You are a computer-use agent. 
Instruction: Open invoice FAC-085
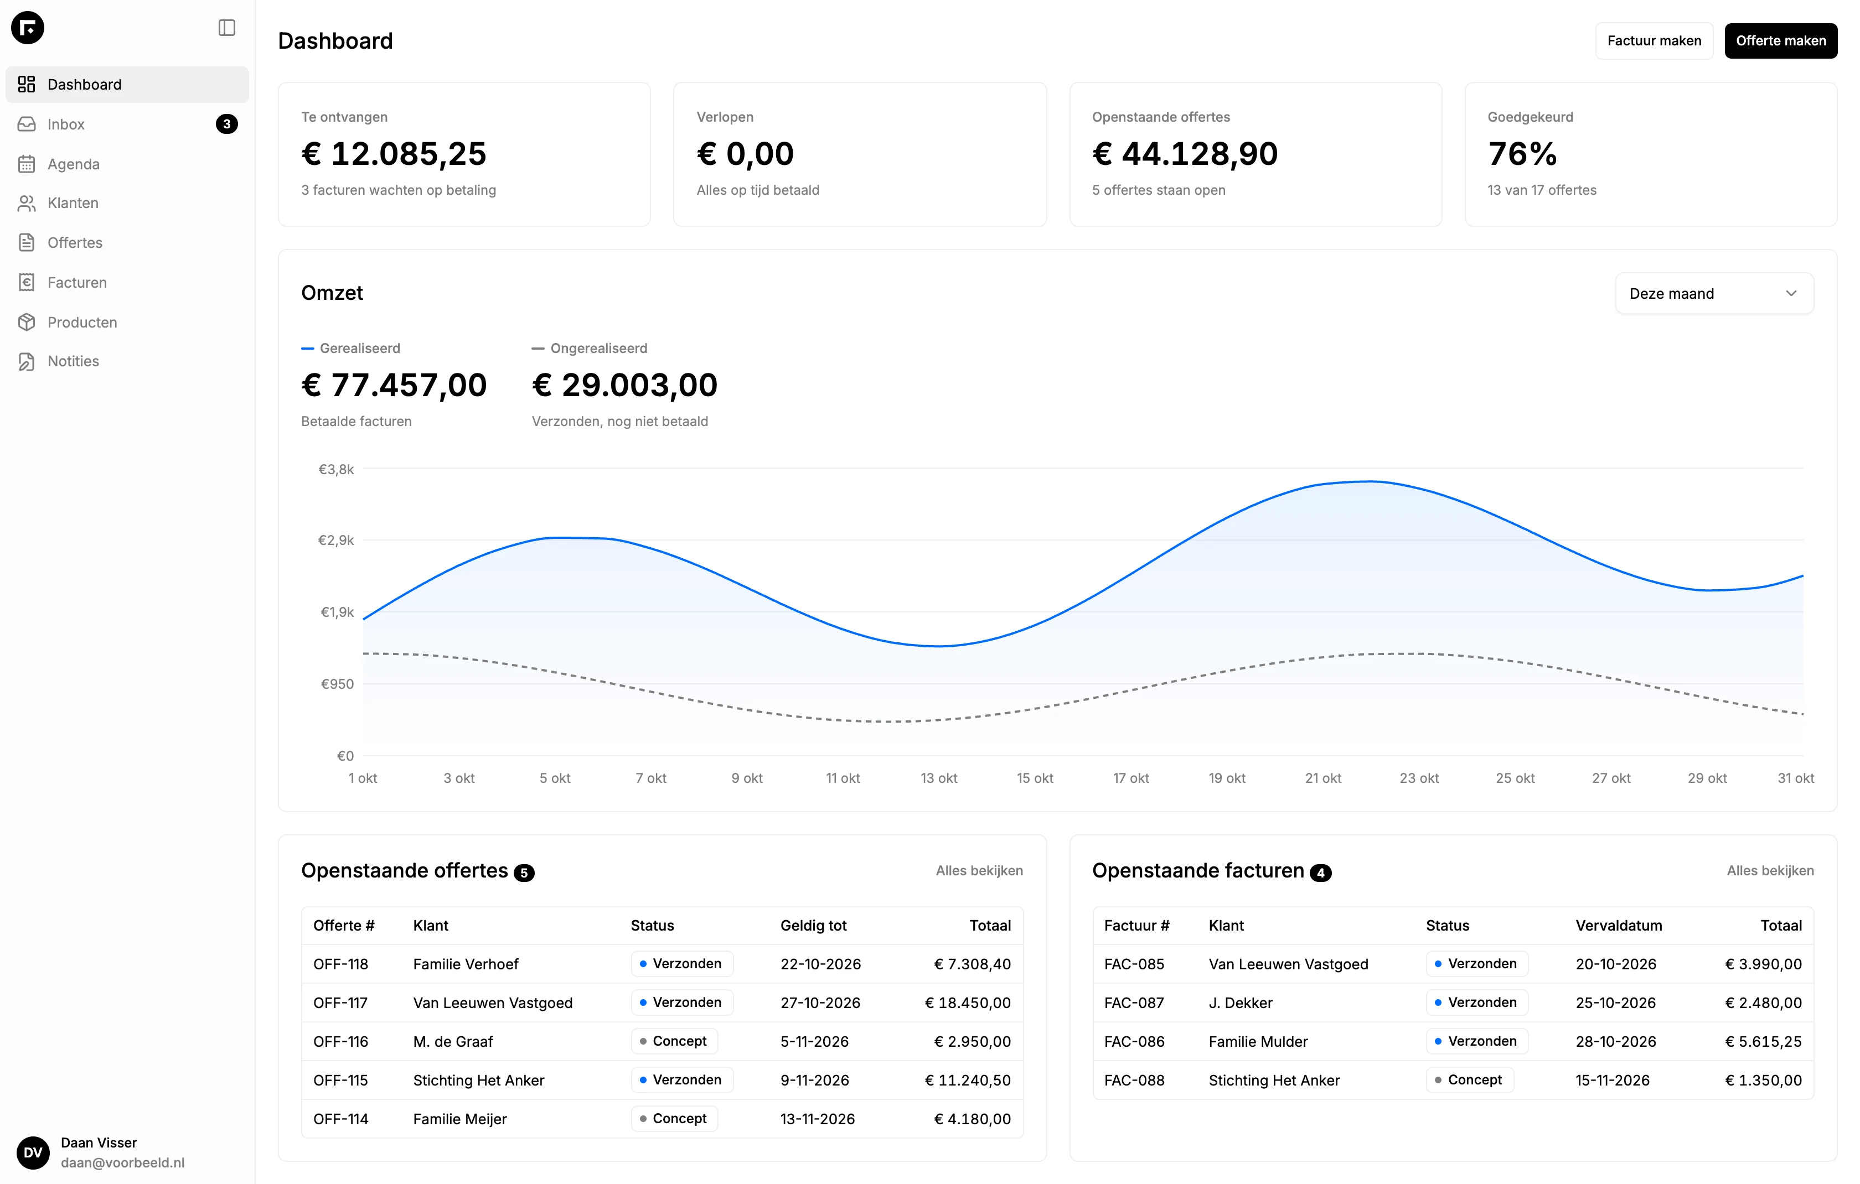click(x=1453, y=964)
